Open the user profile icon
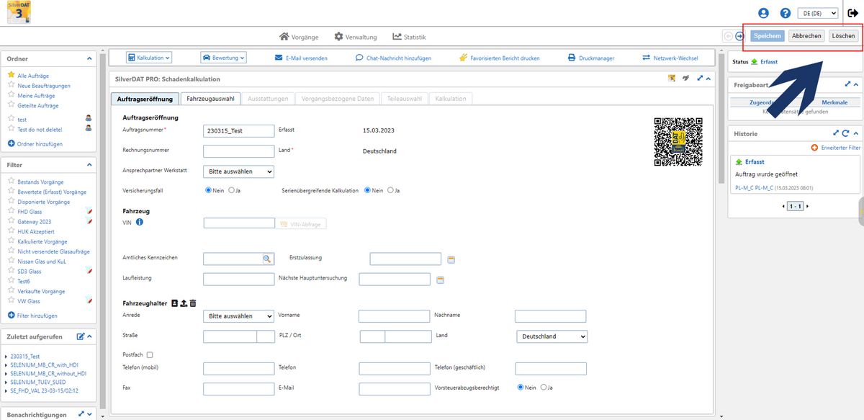Image resolution: width=864 pixels, height=420 pixels. 763,13
